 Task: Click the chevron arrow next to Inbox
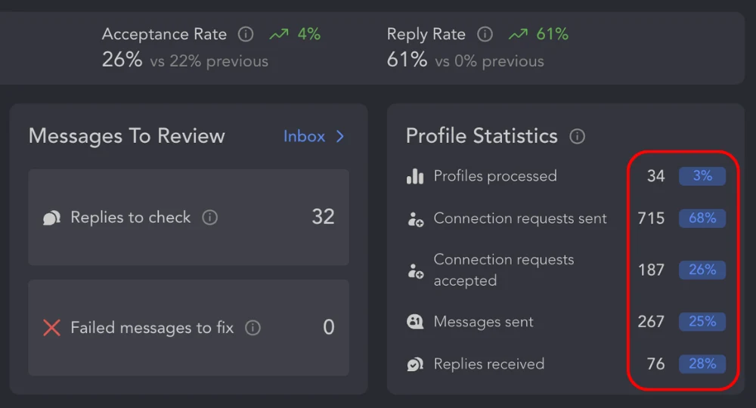coord(340,136)
